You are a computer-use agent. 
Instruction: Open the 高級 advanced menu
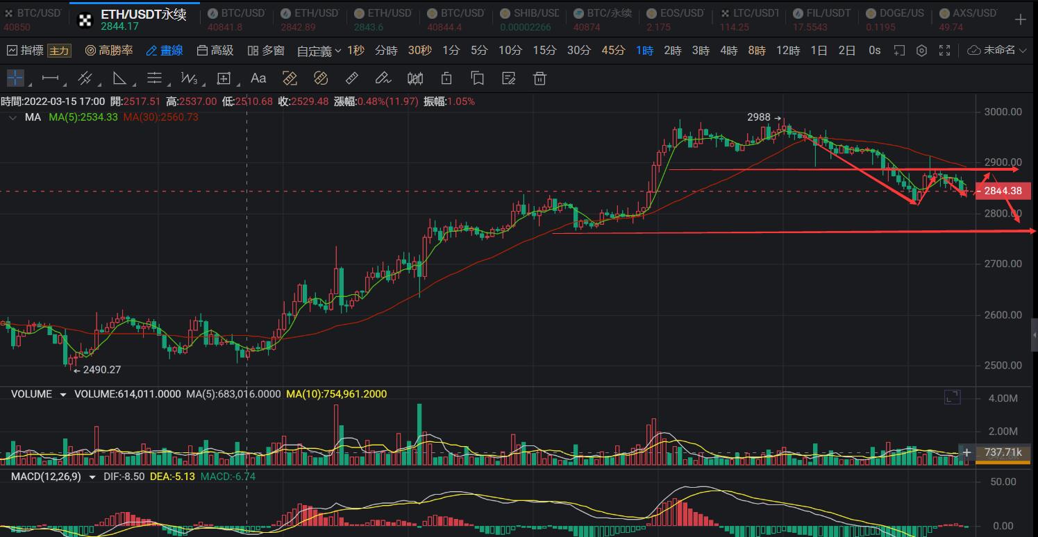[215, 51]
